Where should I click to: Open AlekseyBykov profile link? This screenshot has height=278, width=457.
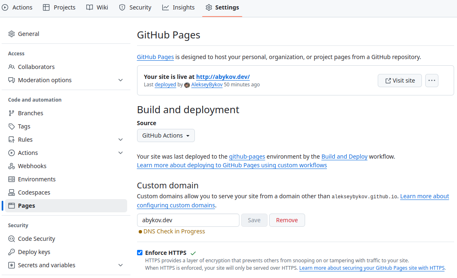pyautogui.click(x=207, y=85)
